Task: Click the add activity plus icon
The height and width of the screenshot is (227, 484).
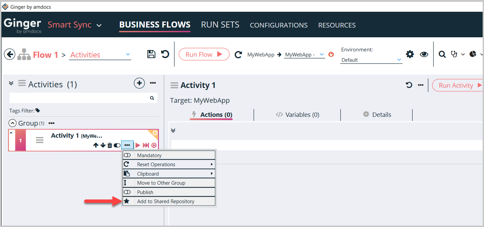Action: click(139, 83)
